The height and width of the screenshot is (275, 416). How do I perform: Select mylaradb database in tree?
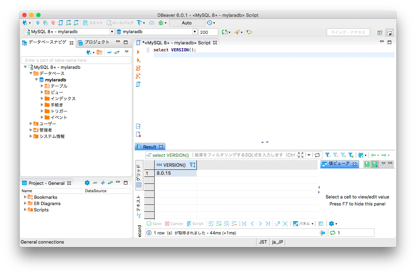tap(55, 80)
